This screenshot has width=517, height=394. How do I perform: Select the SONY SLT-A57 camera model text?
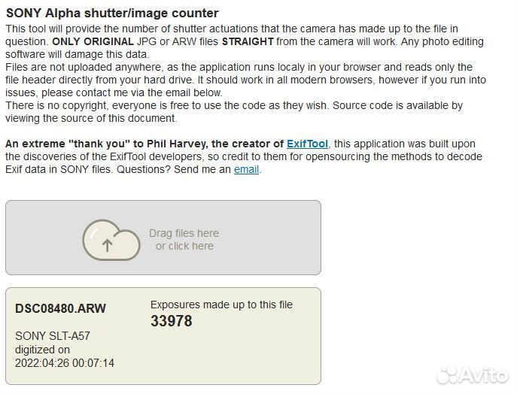click(x=53, y=336)
